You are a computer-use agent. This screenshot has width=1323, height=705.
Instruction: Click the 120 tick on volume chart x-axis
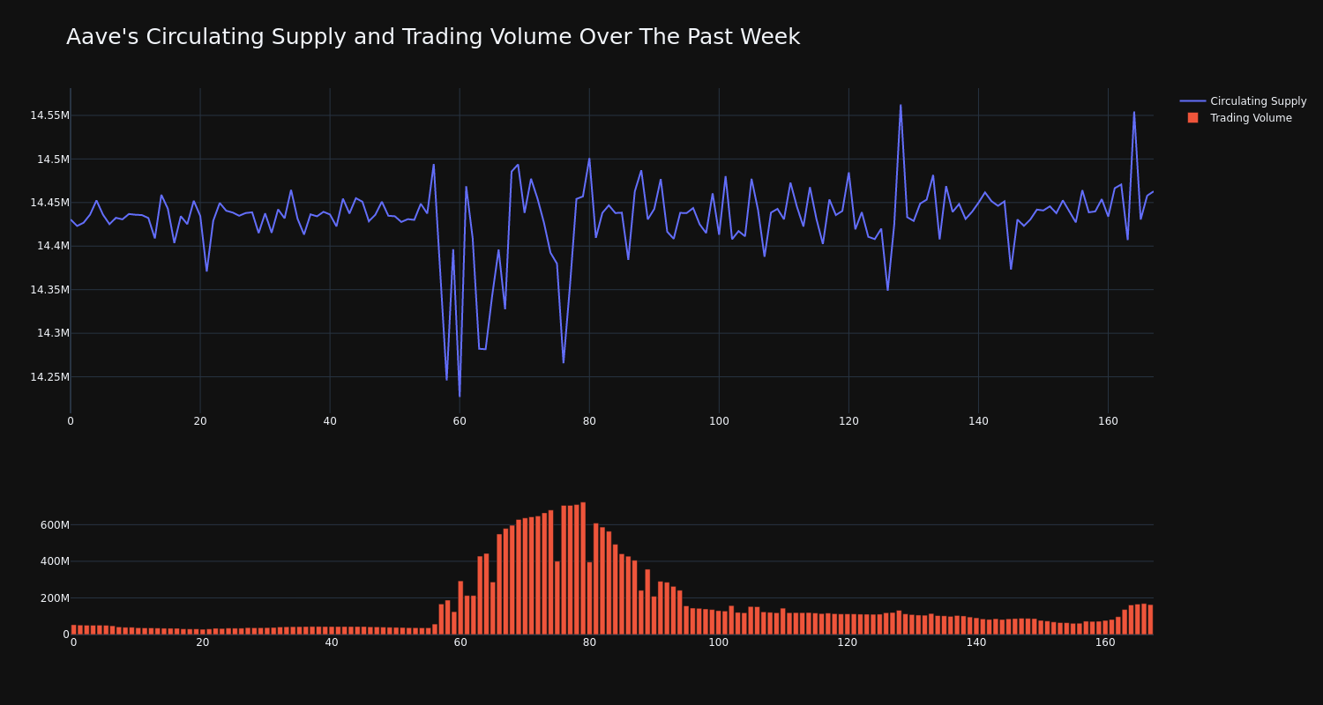tap(848, 642)
